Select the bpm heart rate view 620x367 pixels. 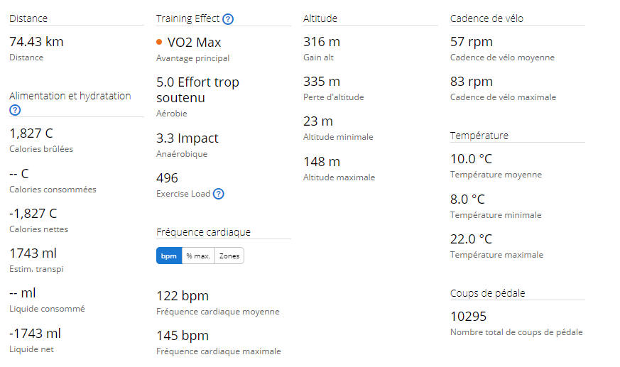click(x=169, y=256)
